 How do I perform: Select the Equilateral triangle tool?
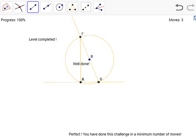click(x=73, y=7)
